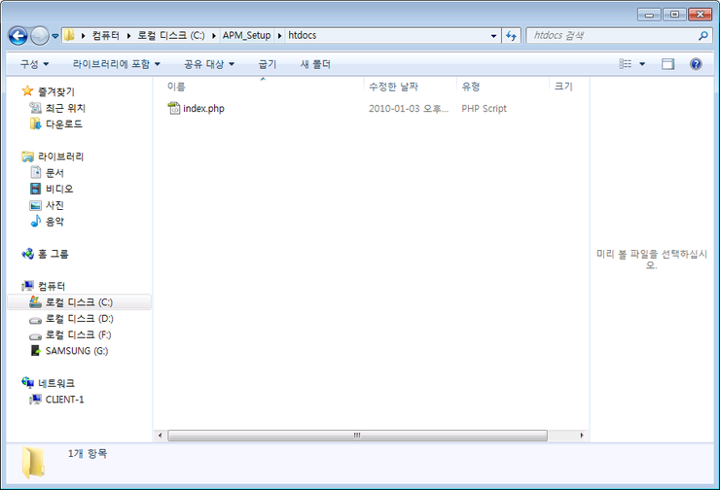Viewport: 720px width, 490px height.
Task: Open the 비디오 library
Action: click(59, 189)
